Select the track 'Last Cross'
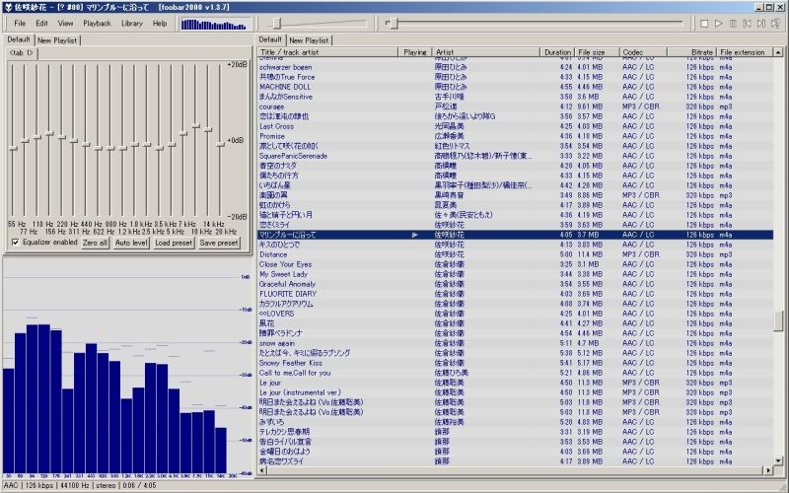This screenshot has width=789, height=493. tap(515, 126)
